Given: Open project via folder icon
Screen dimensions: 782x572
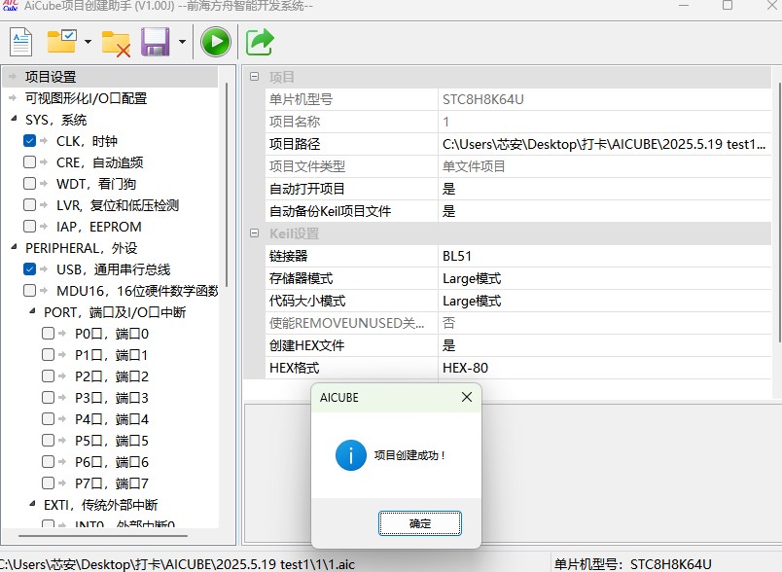Looking at the screenshot, I should click(x=61, y=42).
